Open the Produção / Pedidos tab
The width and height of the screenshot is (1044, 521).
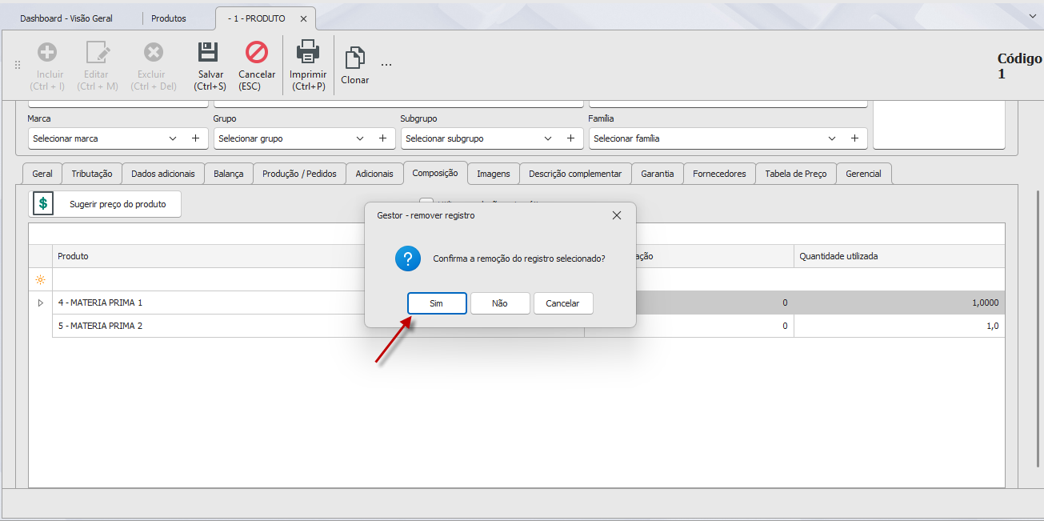(x=300, y=174)
